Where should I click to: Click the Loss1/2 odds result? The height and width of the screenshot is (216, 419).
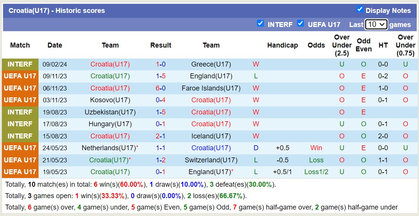316,172
